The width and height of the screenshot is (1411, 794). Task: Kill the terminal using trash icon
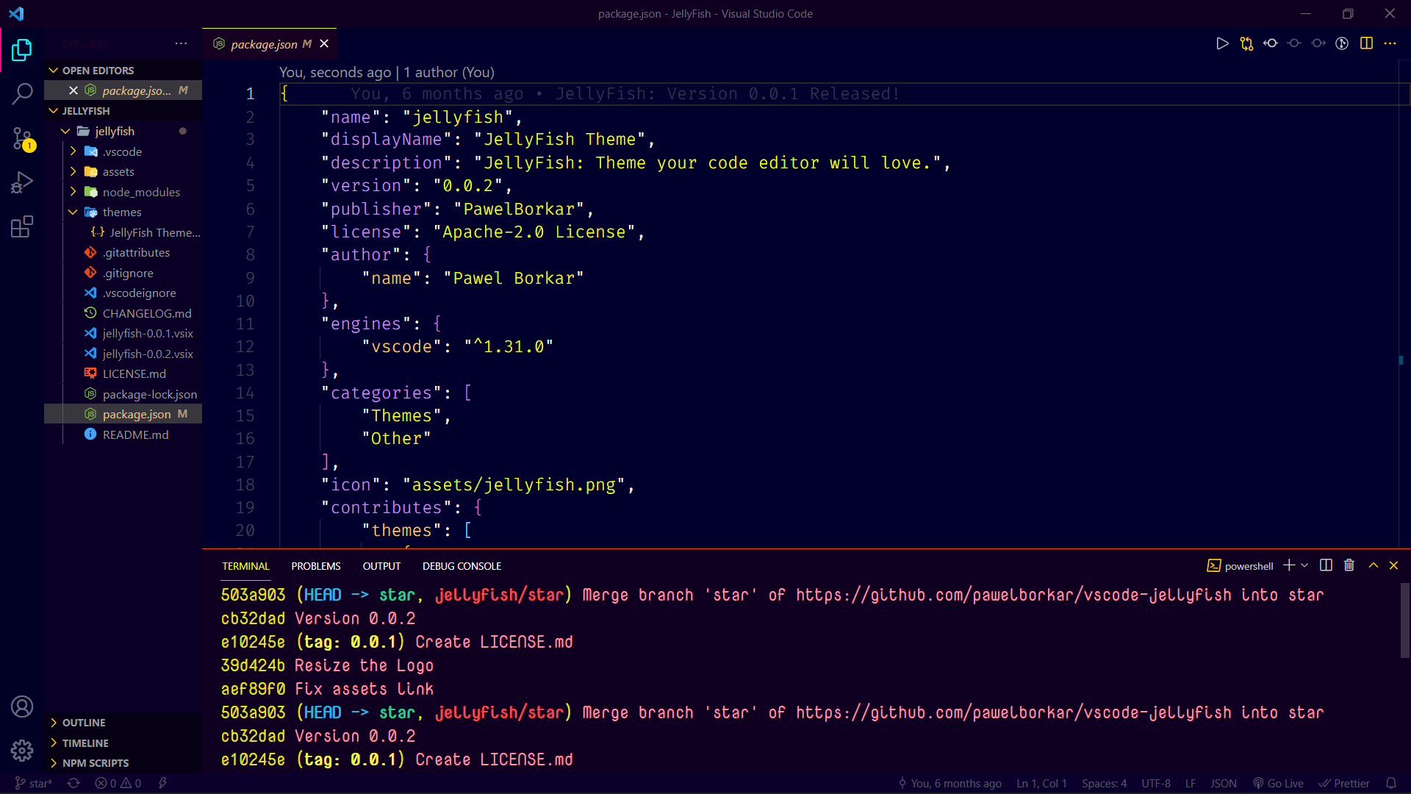pyautogui.click(x=1349, y=565)
